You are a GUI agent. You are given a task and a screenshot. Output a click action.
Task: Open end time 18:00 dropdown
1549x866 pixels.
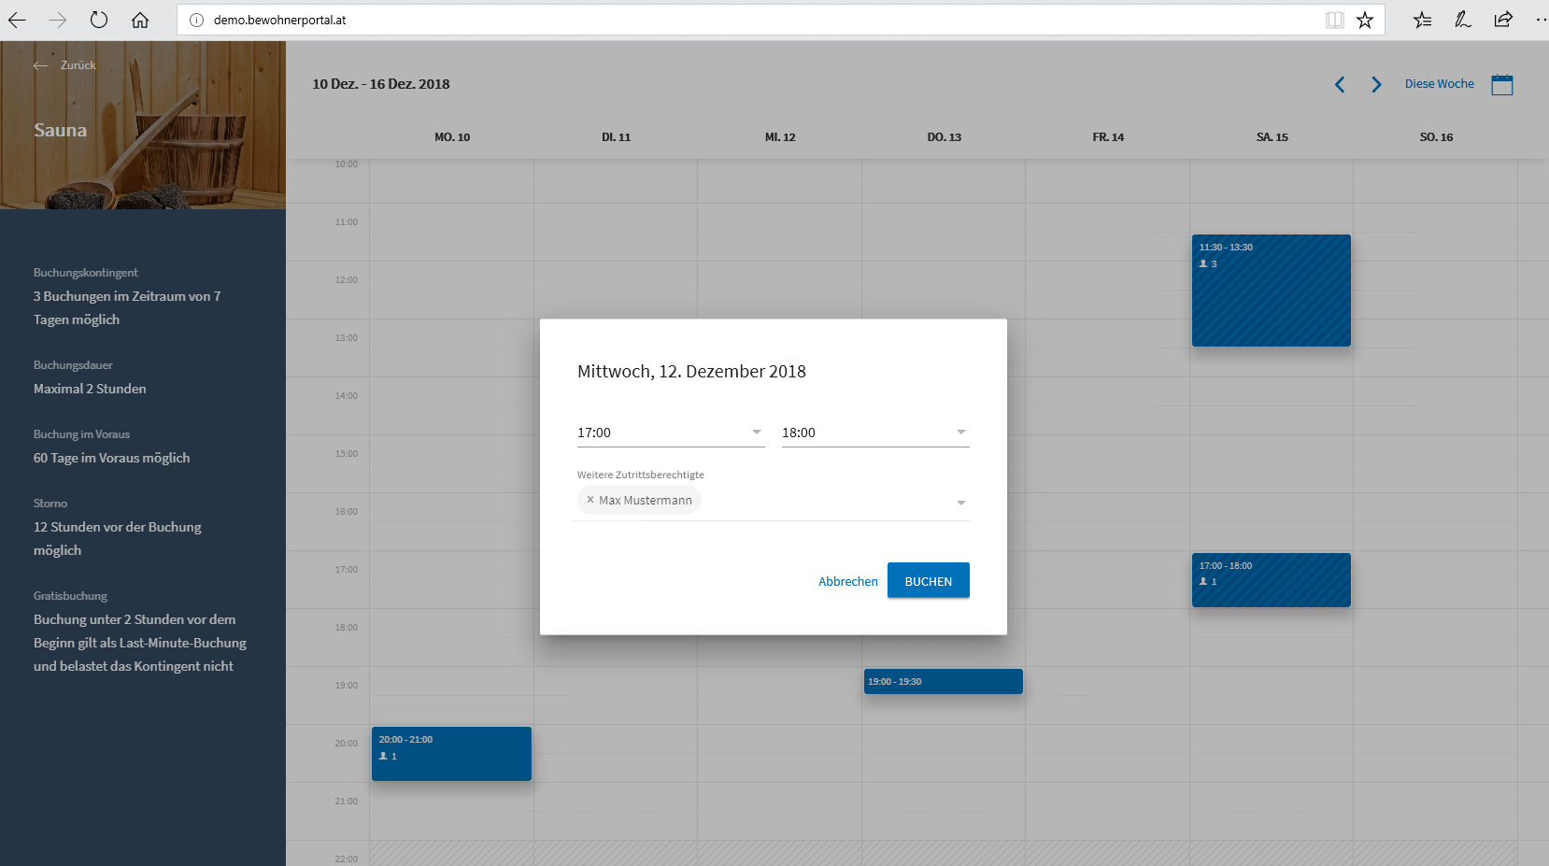(874, 433)
